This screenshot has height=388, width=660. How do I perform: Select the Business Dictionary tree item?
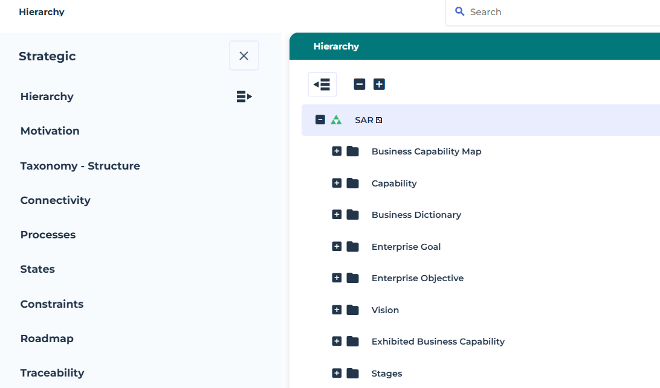point(416,215)
